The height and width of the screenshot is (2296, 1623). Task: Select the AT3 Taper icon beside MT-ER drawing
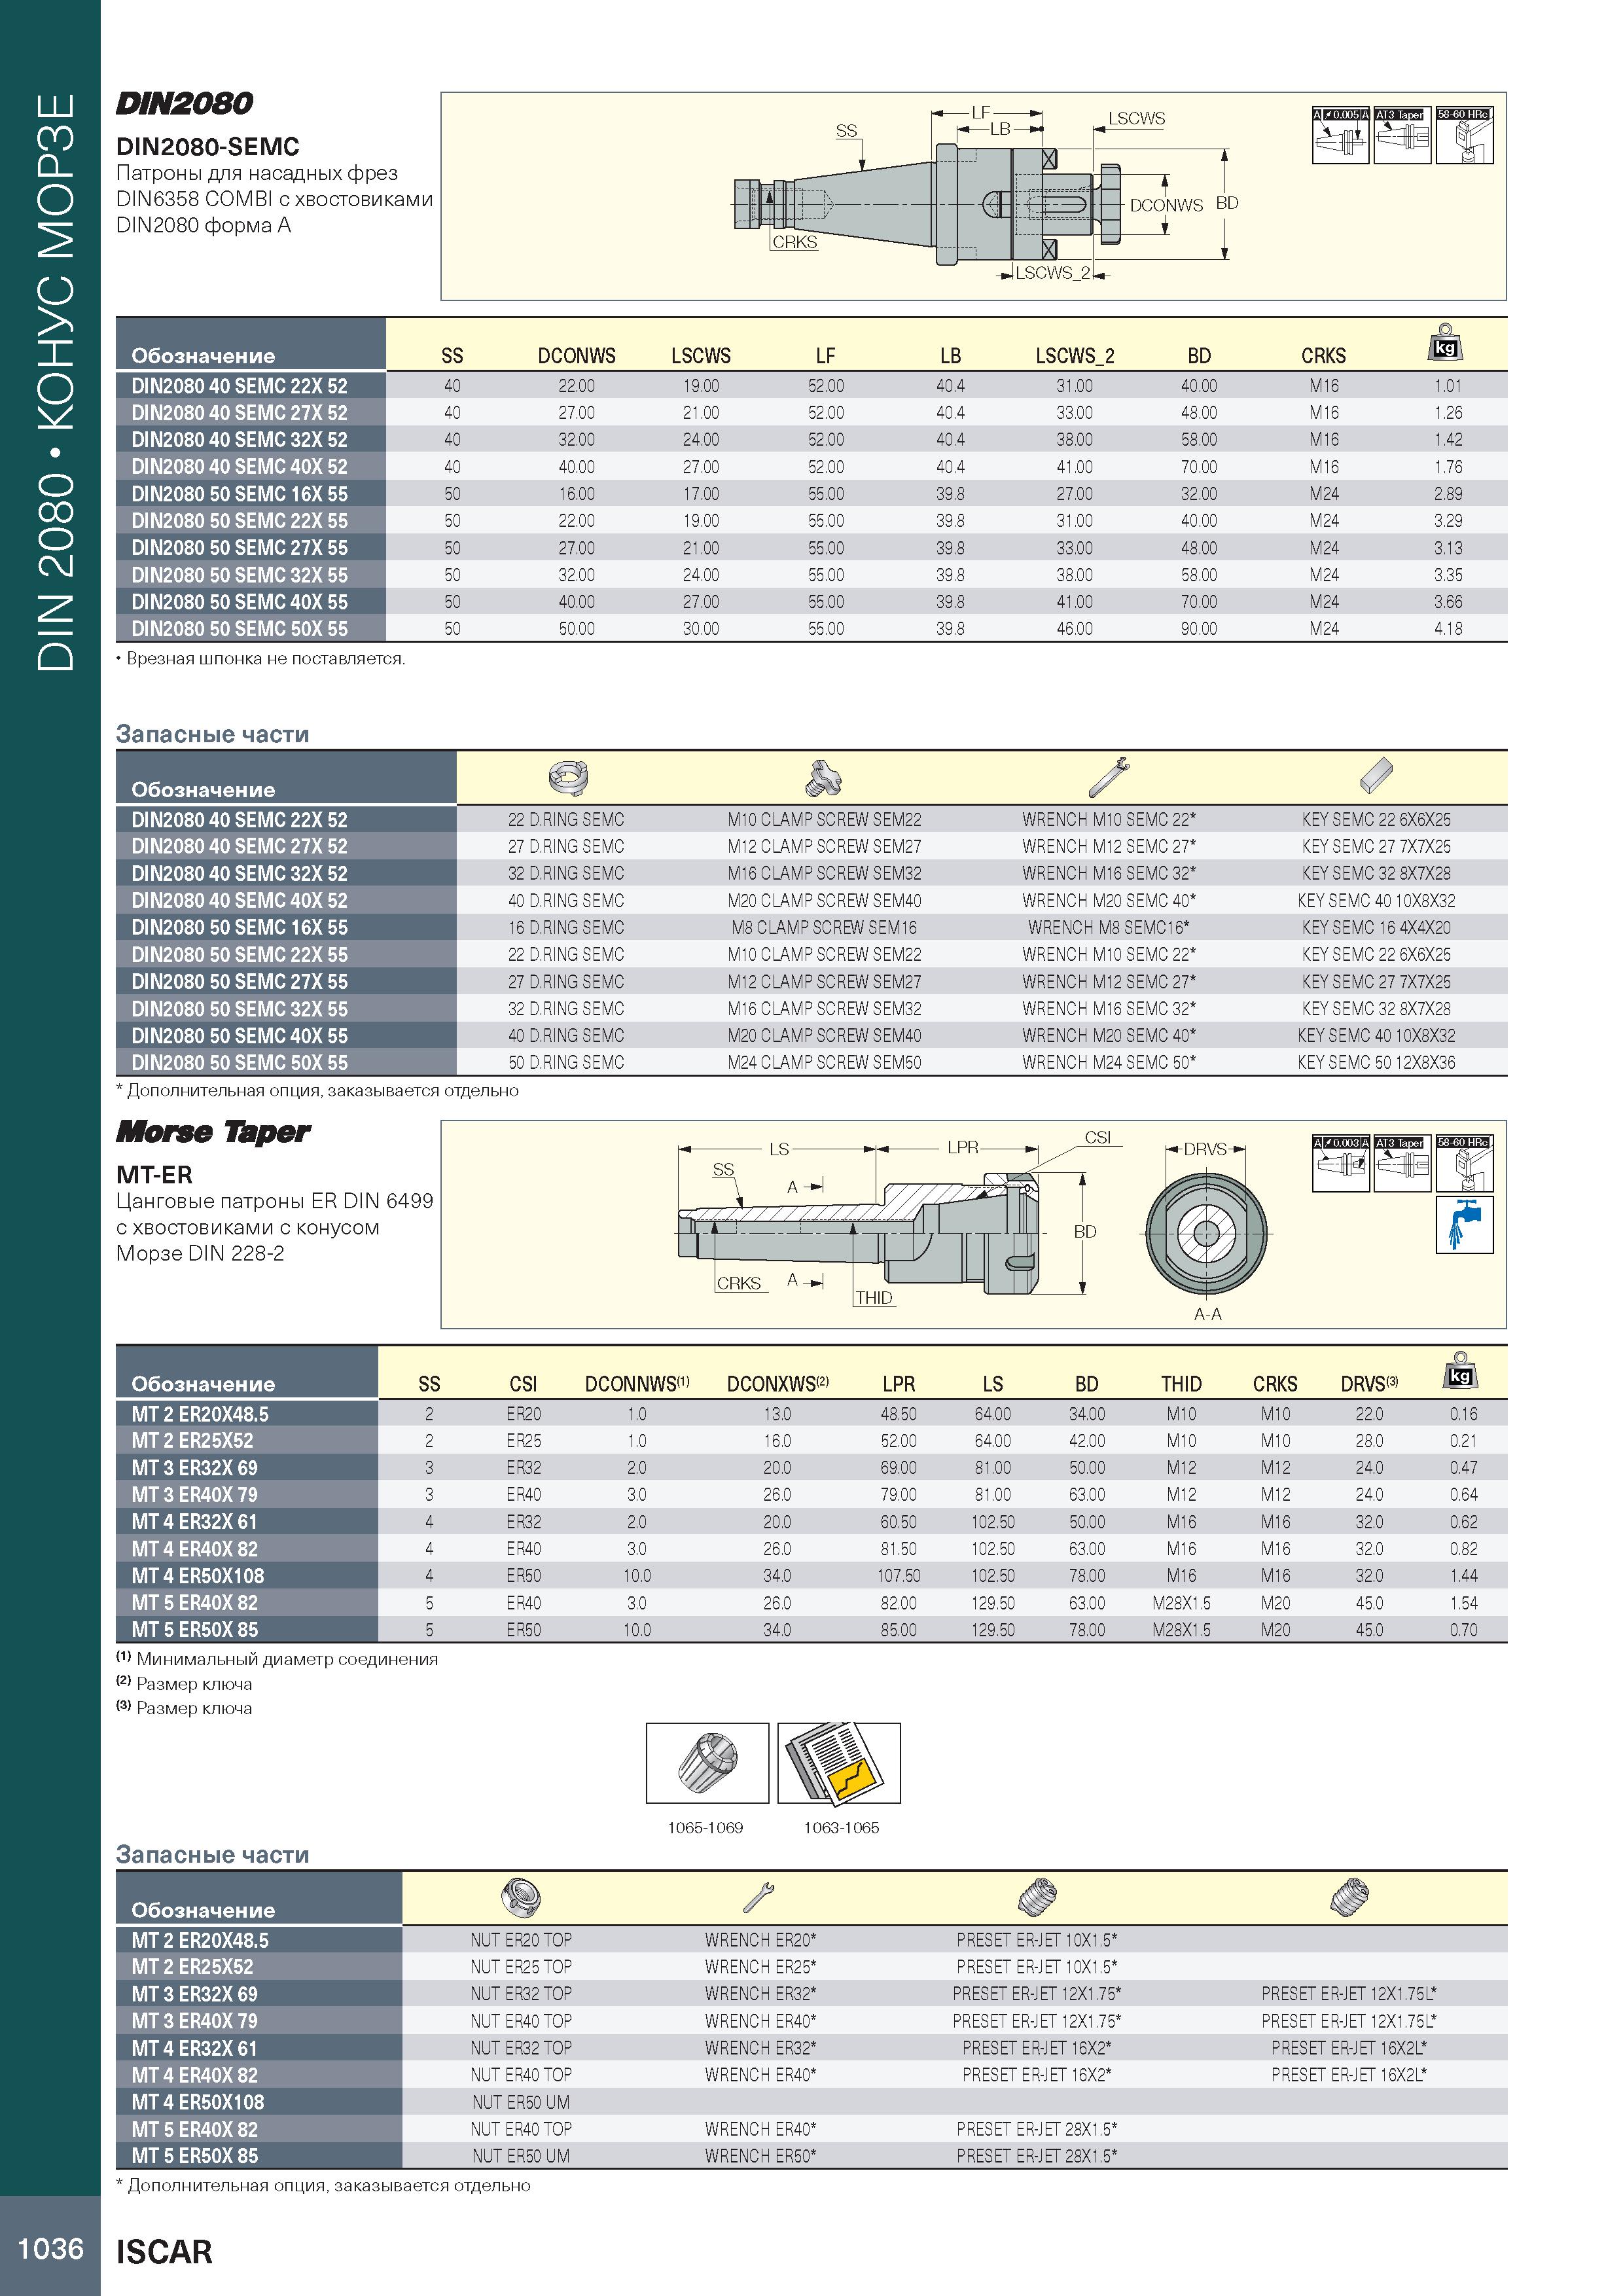click(1402, 1163)
